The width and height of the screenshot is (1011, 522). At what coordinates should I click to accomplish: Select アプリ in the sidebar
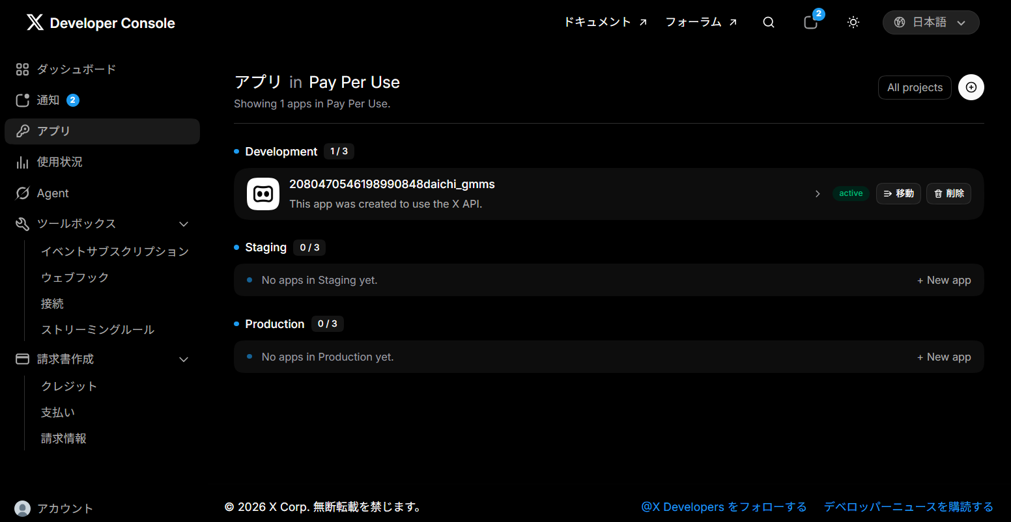pos(102,131)
